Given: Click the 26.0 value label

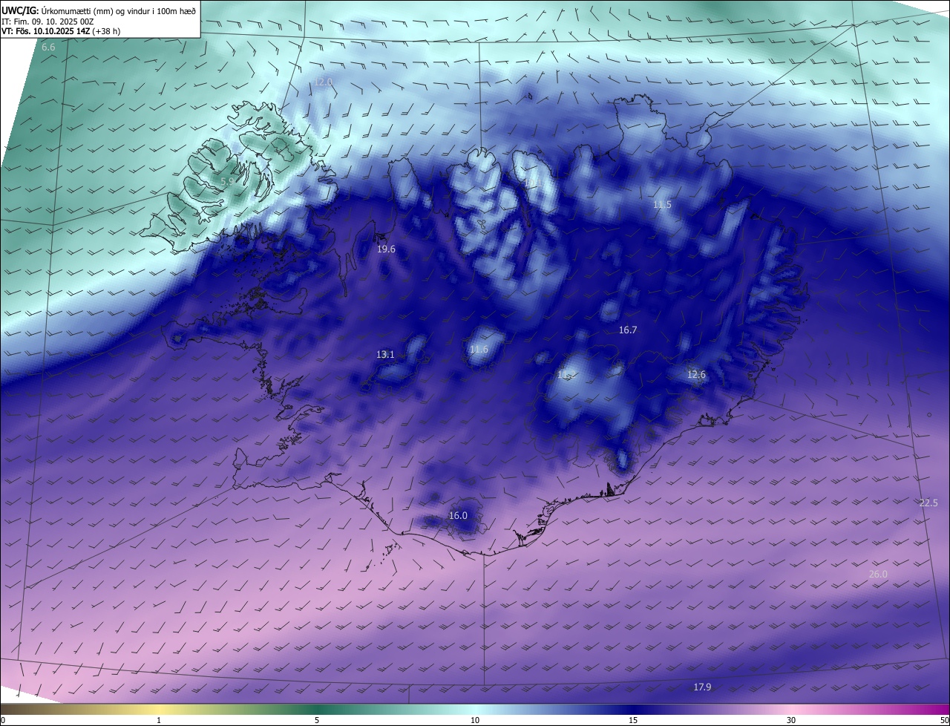Looking at the screenshot, I should coord(878,575).
